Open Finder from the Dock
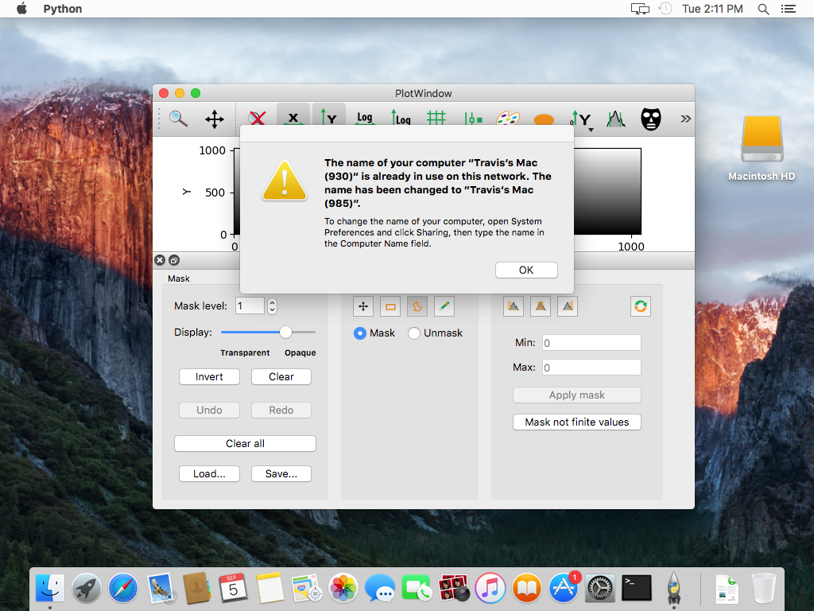 click(x=50, y=588)
